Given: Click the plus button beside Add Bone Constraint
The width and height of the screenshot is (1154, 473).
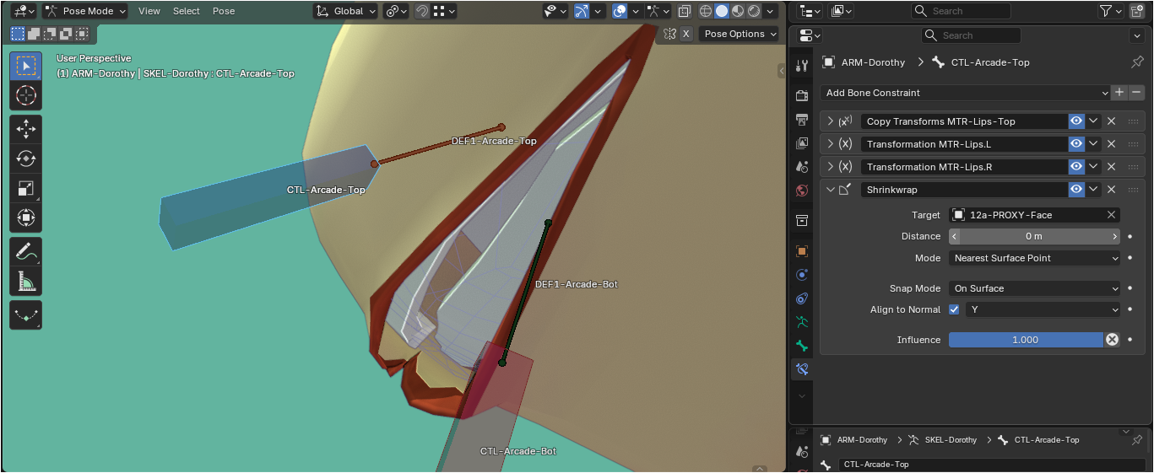Looking at the screenshot, I should (1119, 93).
